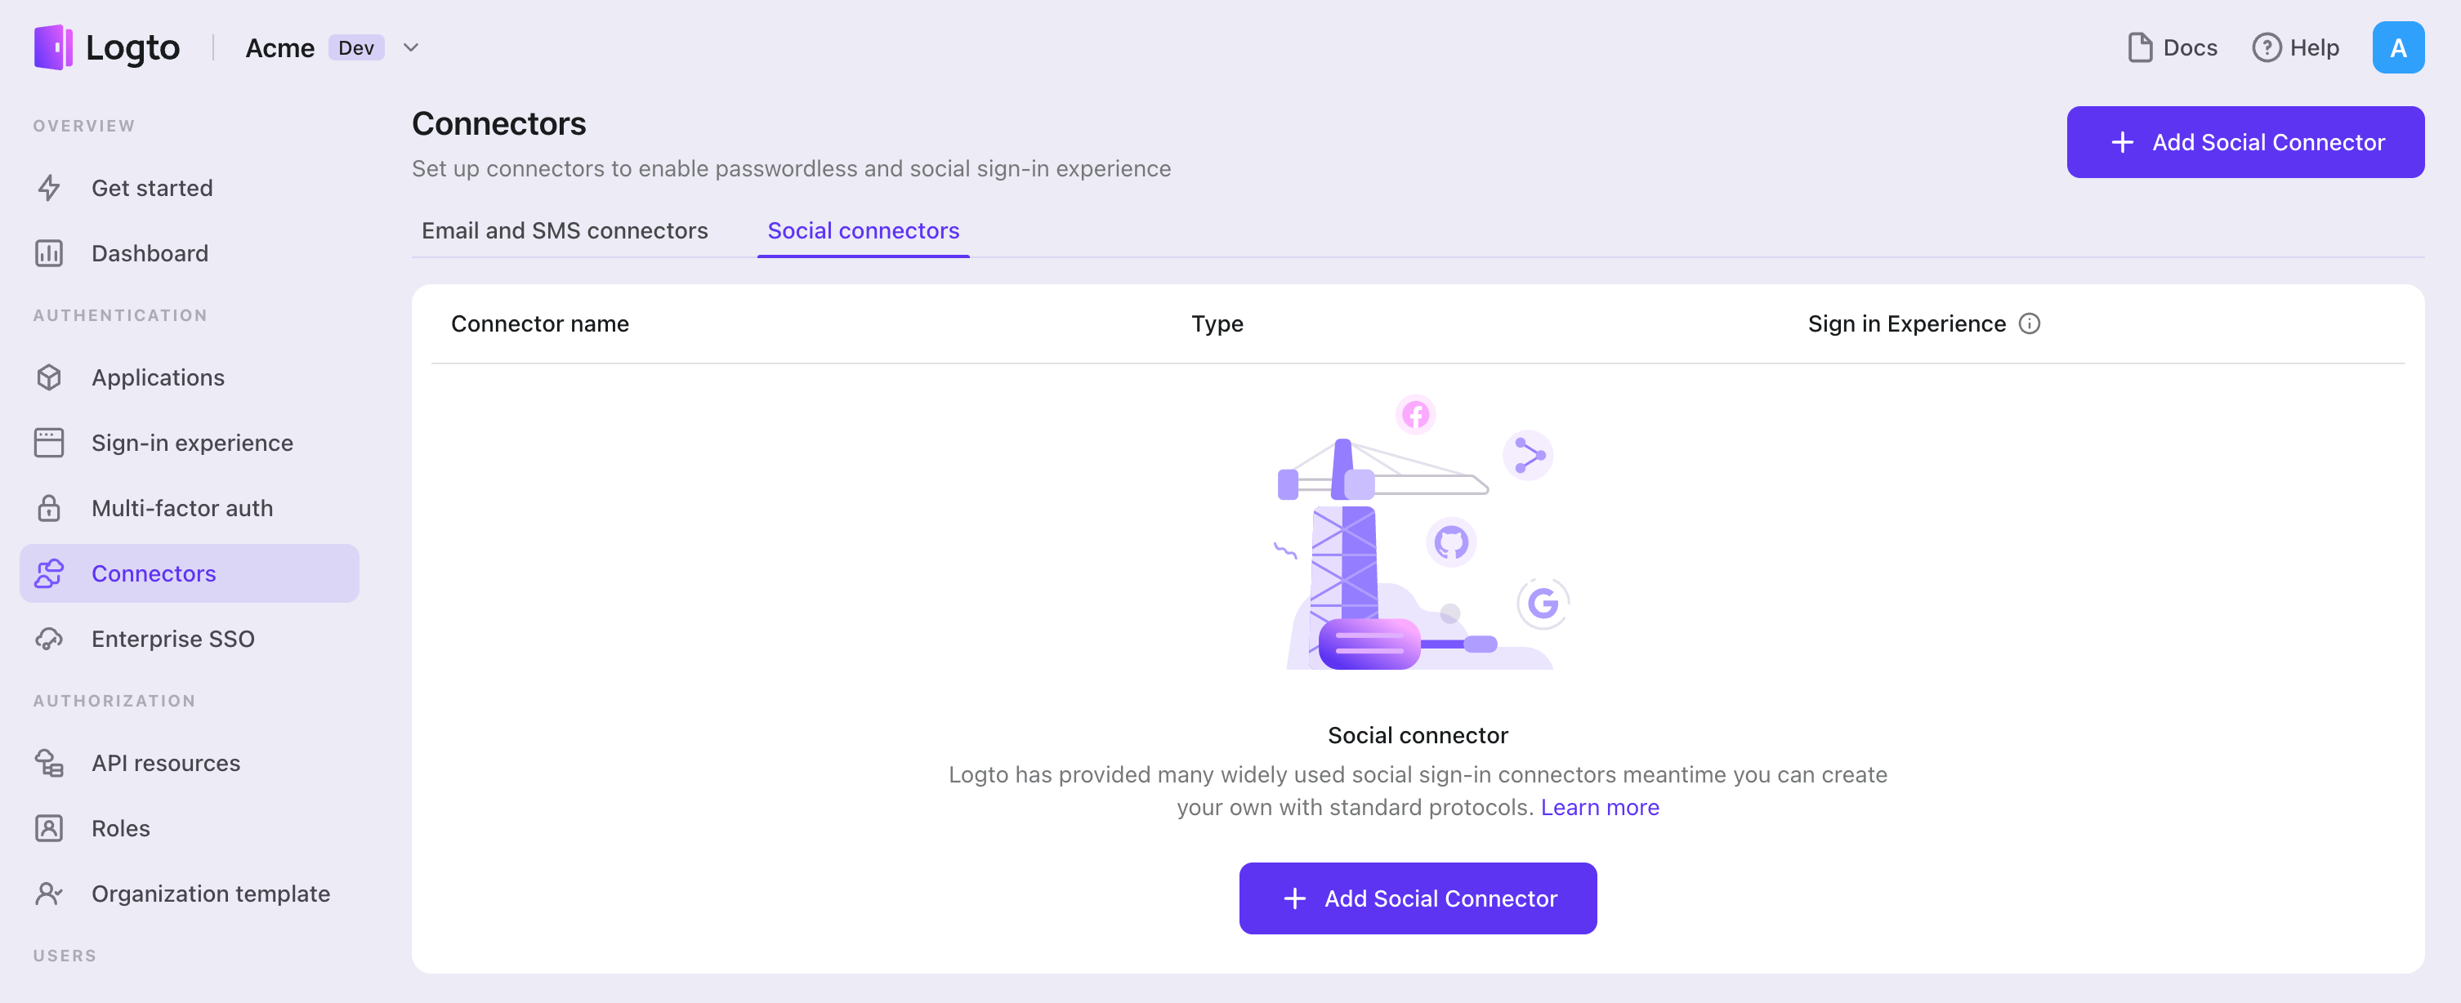Click the API resources sidebar item
Viewport: 2461px width, 1003px height.
[165, 761]
